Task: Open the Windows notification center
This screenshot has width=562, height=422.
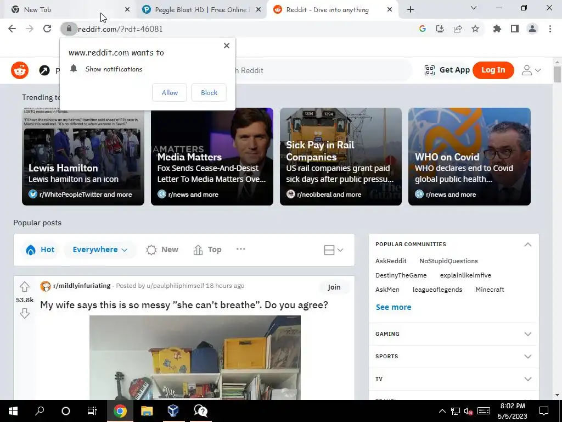Action: [x=544, y=411]
